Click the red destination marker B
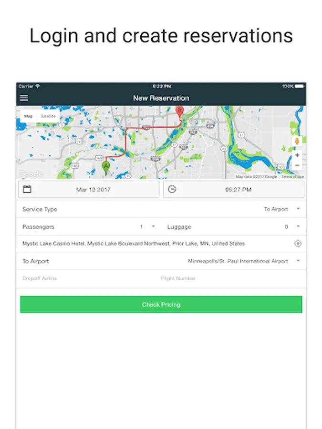 pos(180,112)
